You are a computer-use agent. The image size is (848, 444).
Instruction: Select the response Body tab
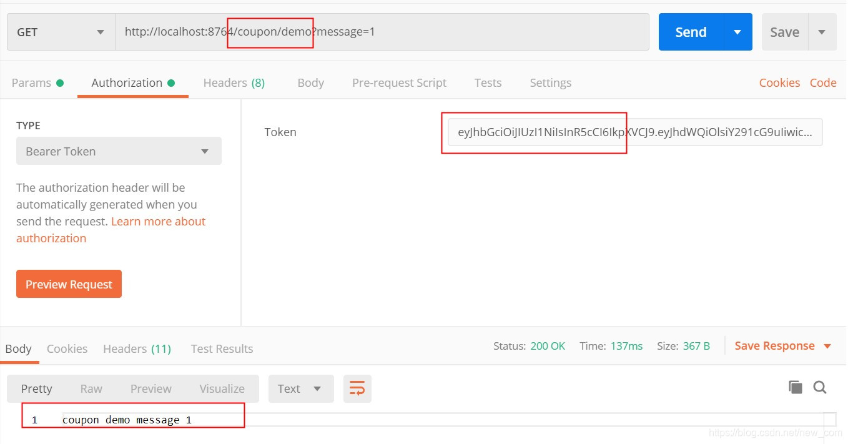[18, 348]
